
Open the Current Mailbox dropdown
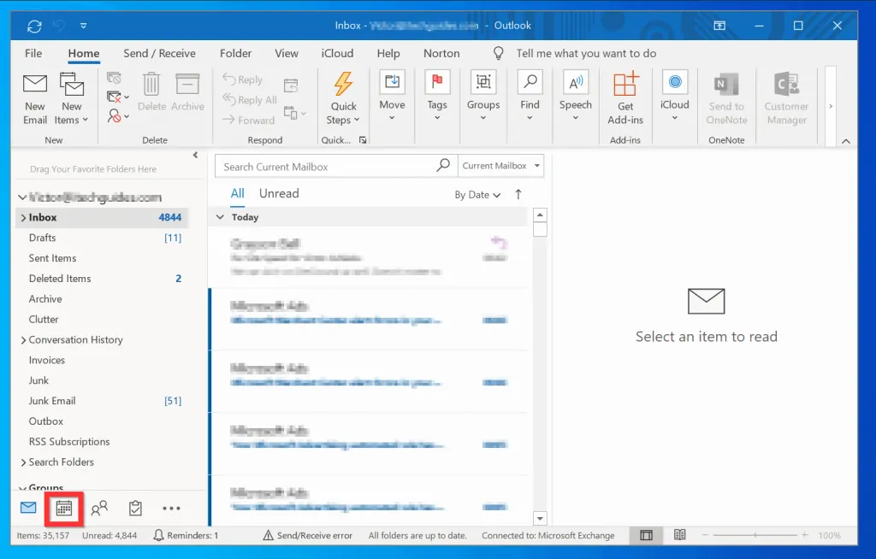(500, 165)
